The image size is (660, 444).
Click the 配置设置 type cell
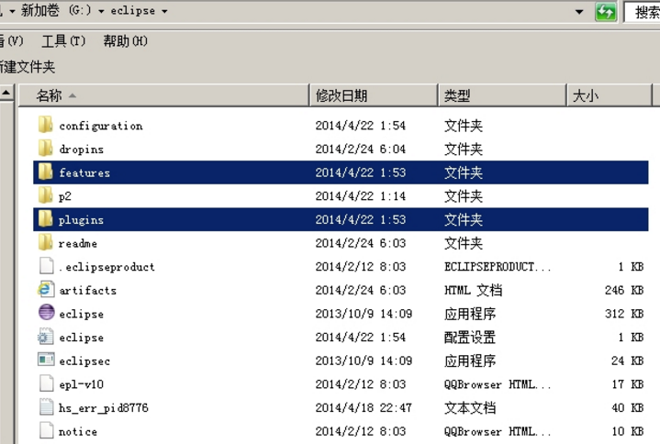pos(470,338)
